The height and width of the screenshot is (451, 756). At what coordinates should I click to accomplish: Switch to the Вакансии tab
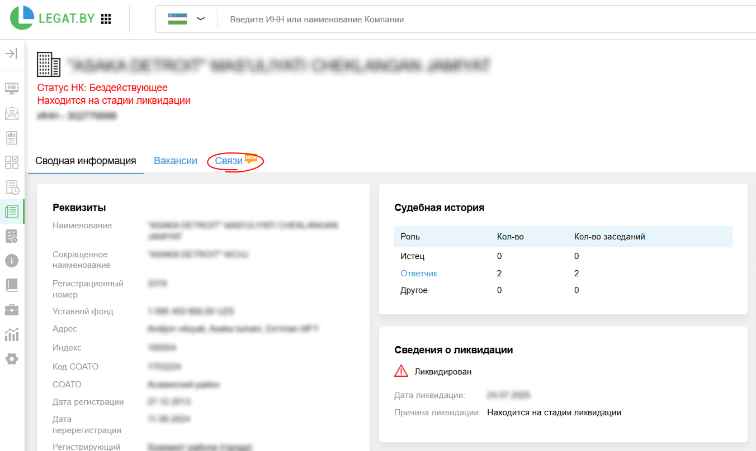click(x=175, y=160)
